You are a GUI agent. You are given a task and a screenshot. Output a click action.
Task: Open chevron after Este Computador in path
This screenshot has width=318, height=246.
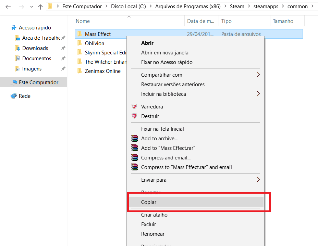pyautogui.click(x=107, y=6)
